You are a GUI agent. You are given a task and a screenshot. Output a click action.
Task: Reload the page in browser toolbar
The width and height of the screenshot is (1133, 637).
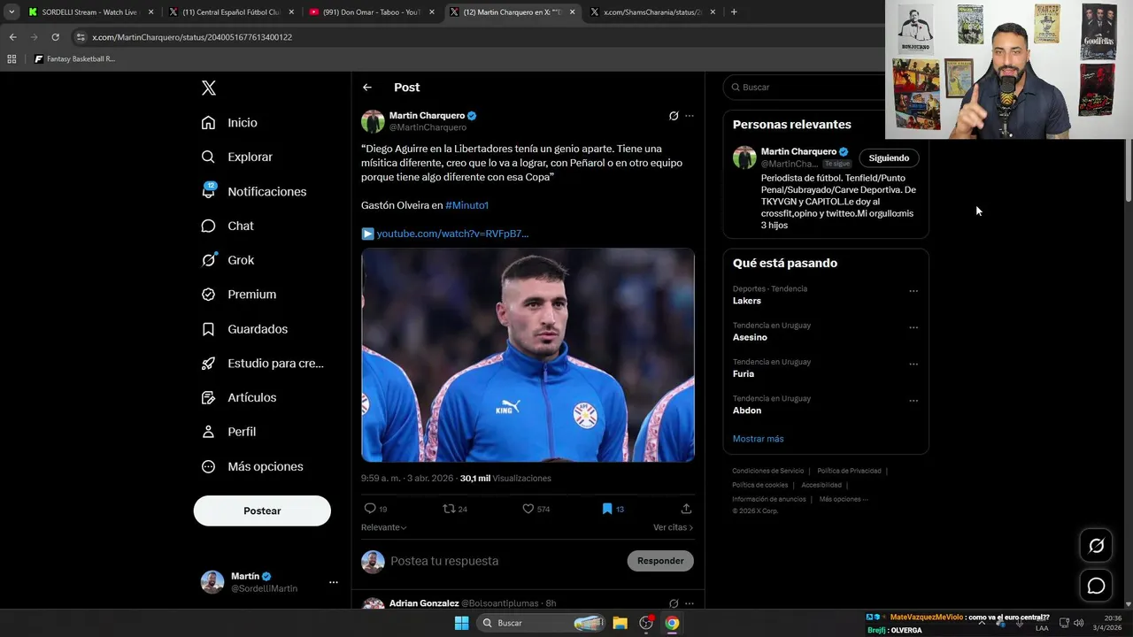click(x=55, y=37)
